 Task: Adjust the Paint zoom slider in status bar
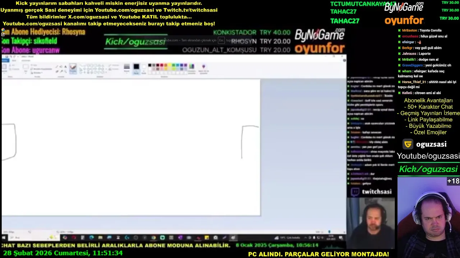click(x=328, y=232)
